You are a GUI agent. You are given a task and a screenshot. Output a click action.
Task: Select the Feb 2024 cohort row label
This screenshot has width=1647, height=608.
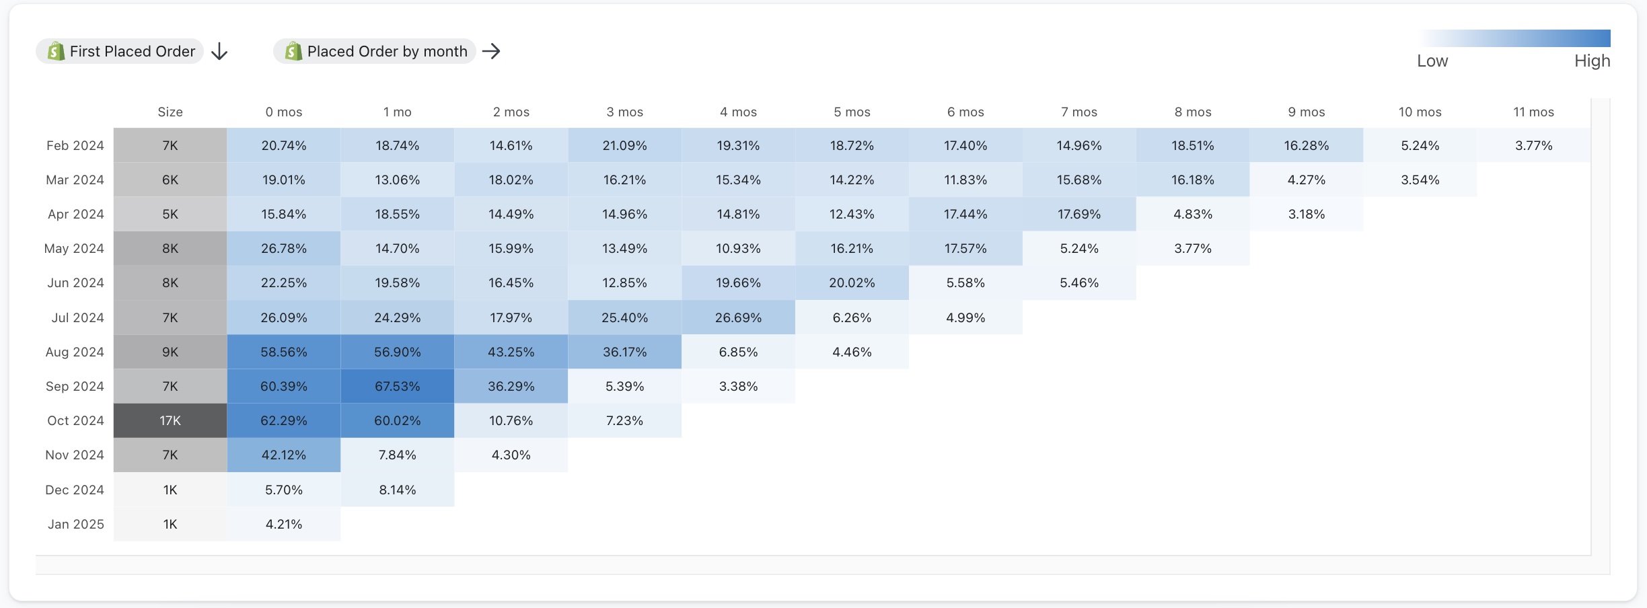tap(76, 145)
